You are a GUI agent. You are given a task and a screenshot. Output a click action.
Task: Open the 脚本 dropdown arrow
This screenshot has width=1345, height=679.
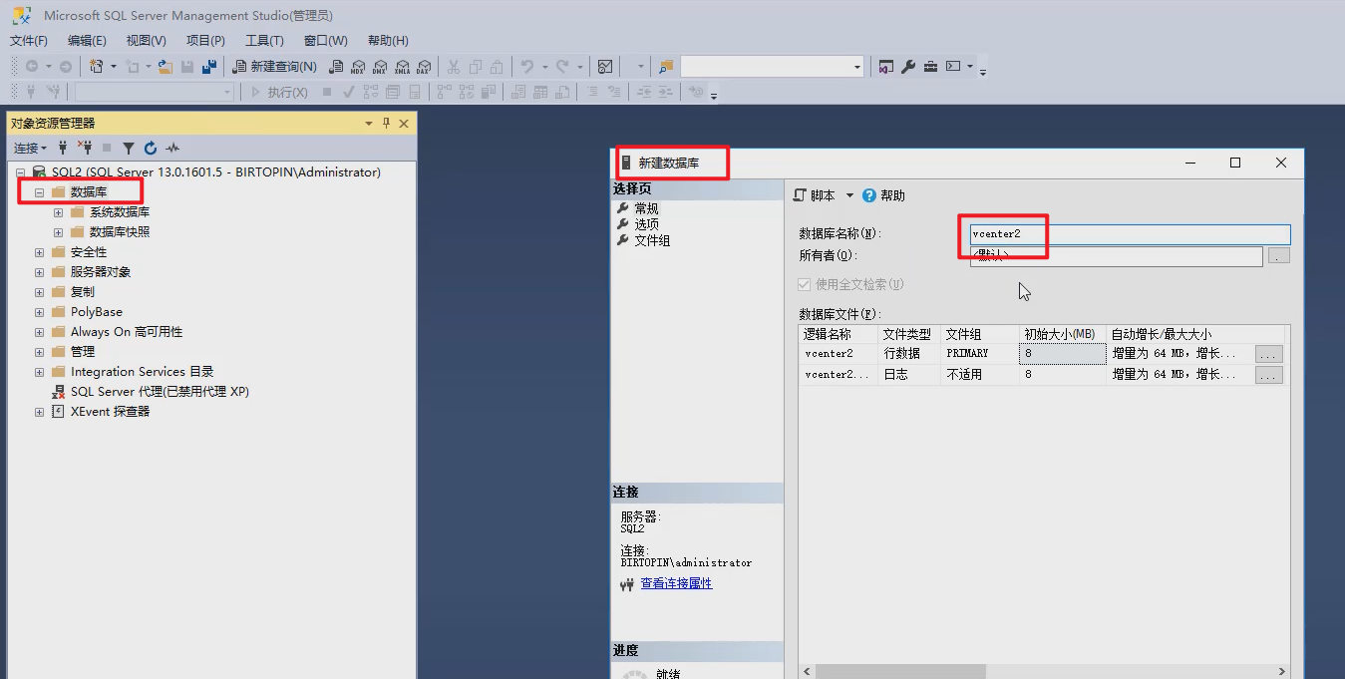[x=849, y=195]
